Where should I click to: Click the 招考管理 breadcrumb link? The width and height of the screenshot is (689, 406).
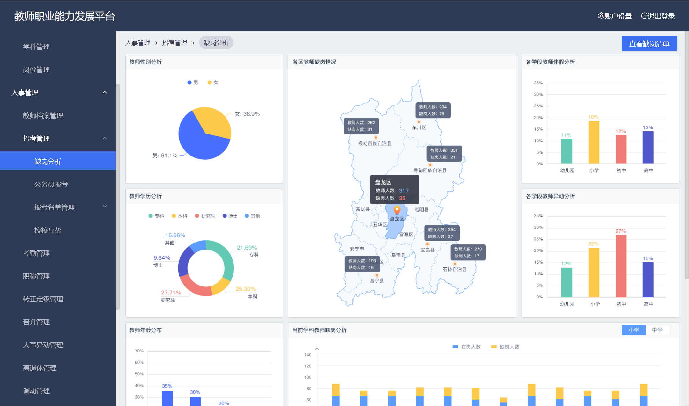click(174, 43)
